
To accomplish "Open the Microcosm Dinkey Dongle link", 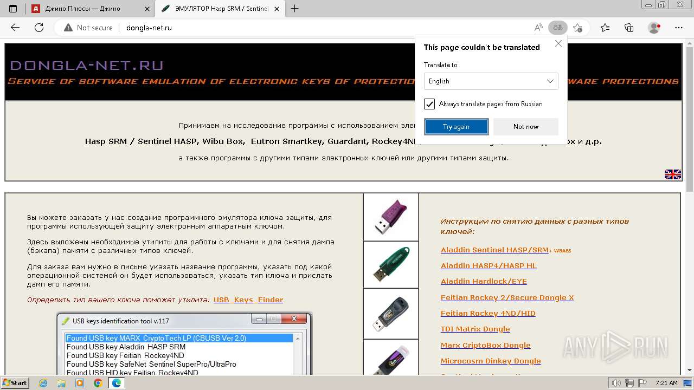I will (x=491, y=361).
